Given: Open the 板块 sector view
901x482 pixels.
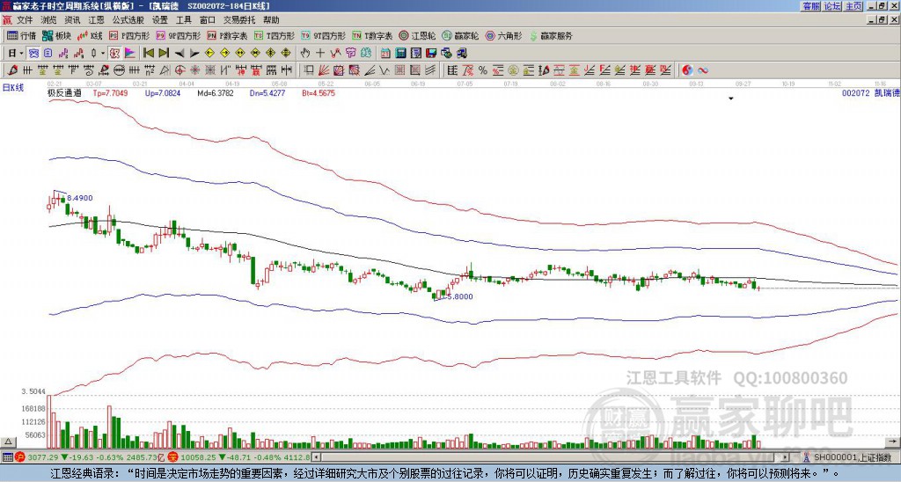Looking at the screenshot, I should click(x=57, y=35).
